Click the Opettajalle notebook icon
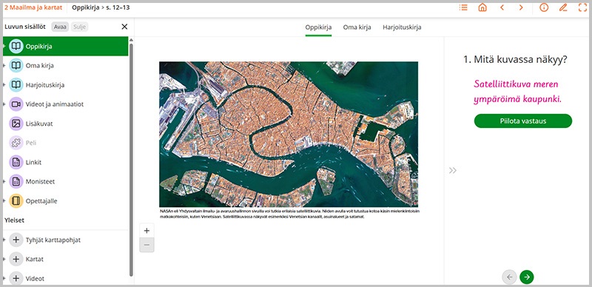Image resolution: width=592 pixels, height=287 pixels. (16, 201)
